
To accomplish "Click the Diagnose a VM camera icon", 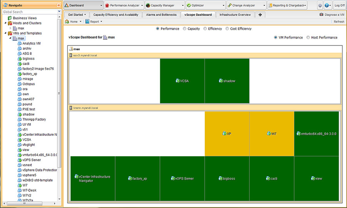I will tap(321, 14).
